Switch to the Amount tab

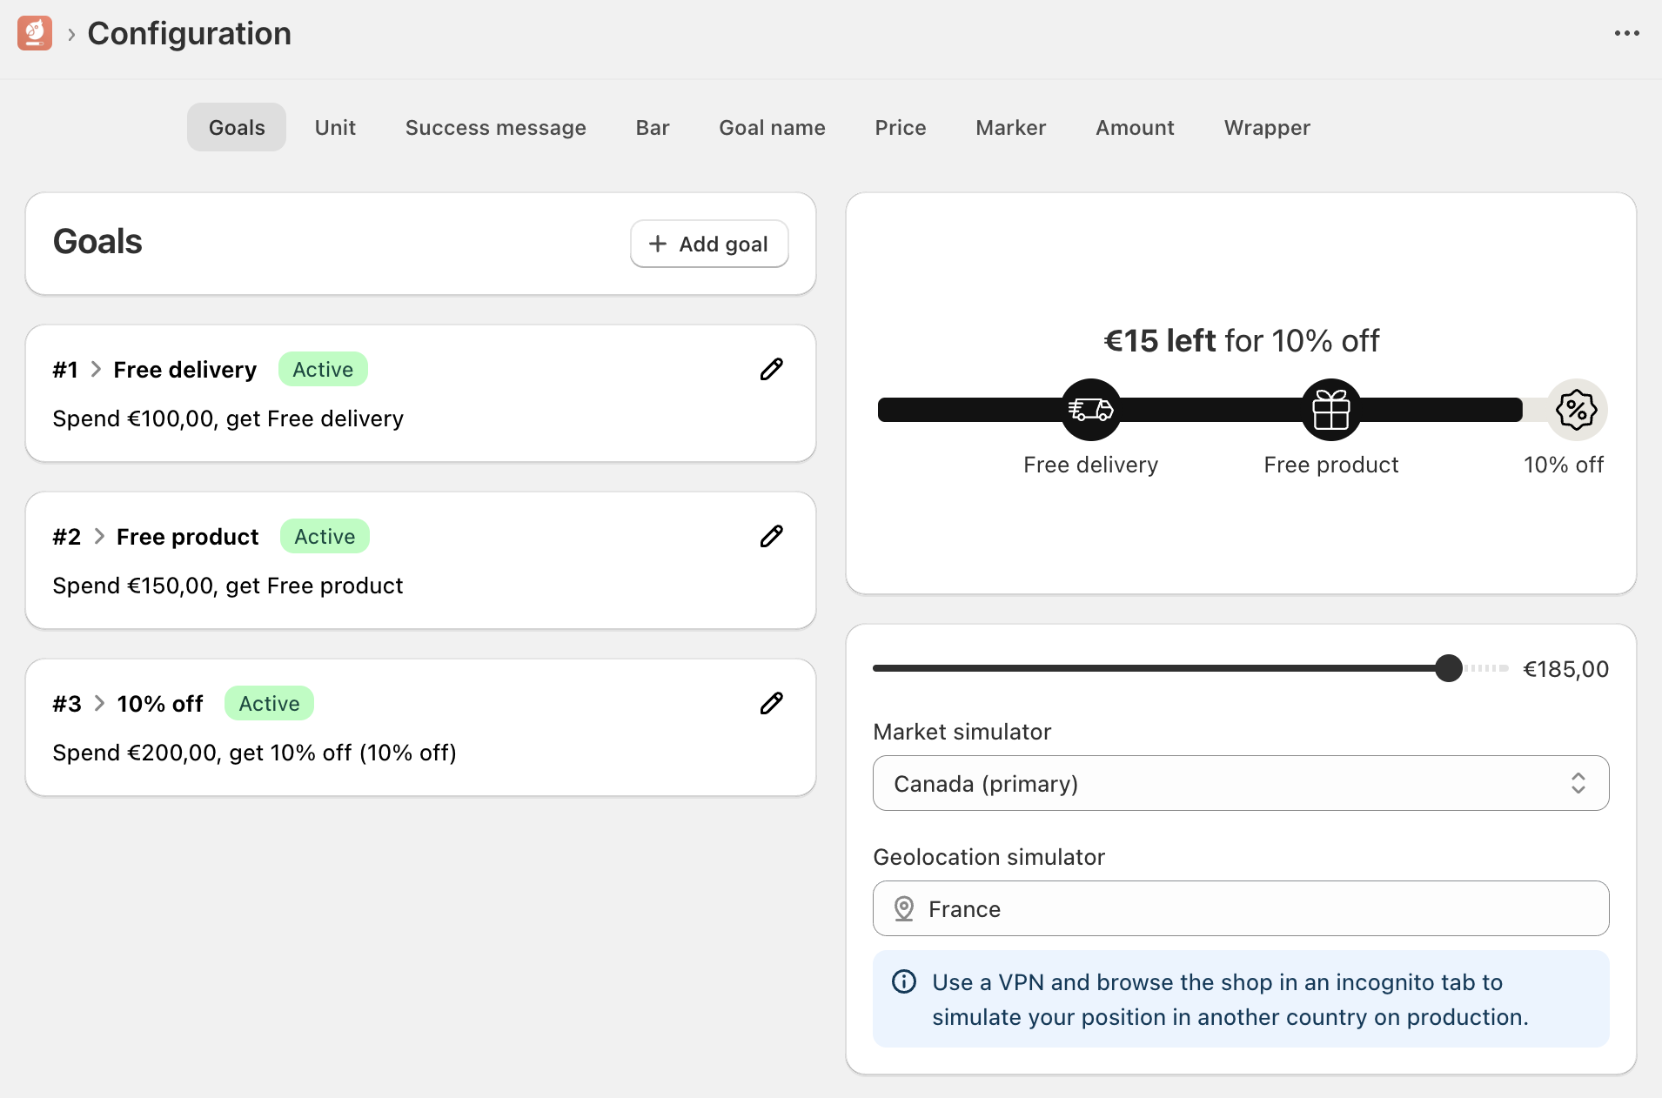coord(1136,127)
